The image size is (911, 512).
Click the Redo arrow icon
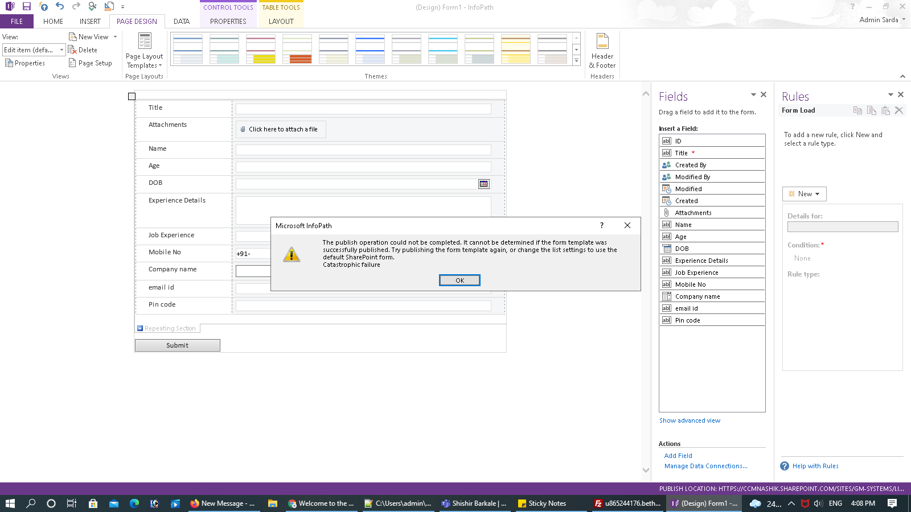click(76, 6)
